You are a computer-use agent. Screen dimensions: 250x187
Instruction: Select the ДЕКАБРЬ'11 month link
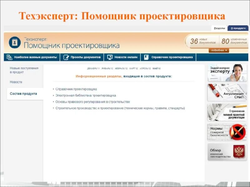tap(93, 69)
